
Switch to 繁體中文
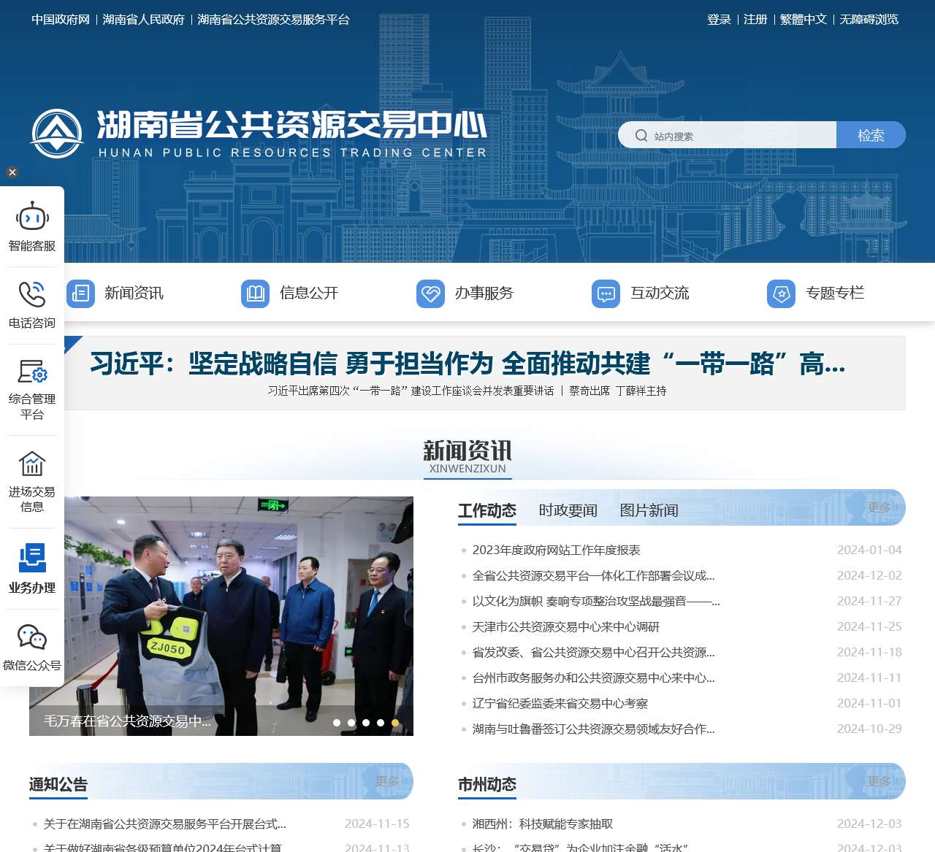coord(804,20)
